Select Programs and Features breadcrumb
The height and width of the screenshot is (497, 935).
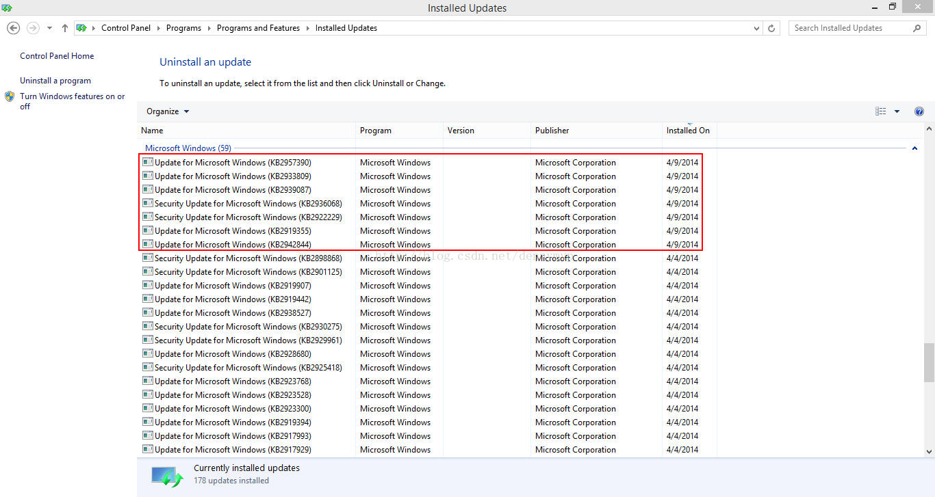point(258,28)
